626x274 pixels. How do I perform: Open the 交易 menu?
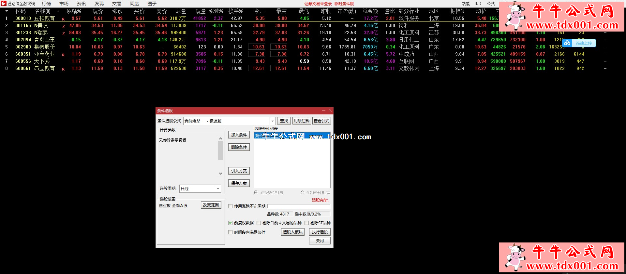116,4
